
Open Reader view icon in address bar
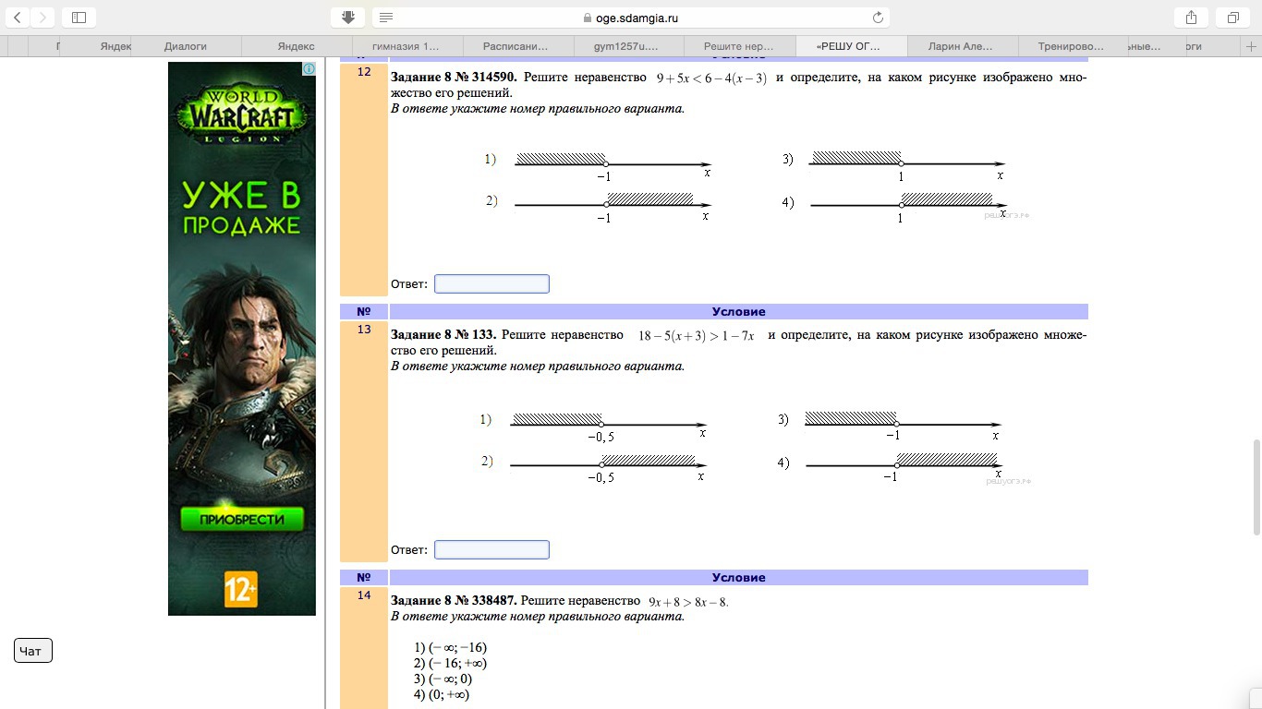coord(386,18)
